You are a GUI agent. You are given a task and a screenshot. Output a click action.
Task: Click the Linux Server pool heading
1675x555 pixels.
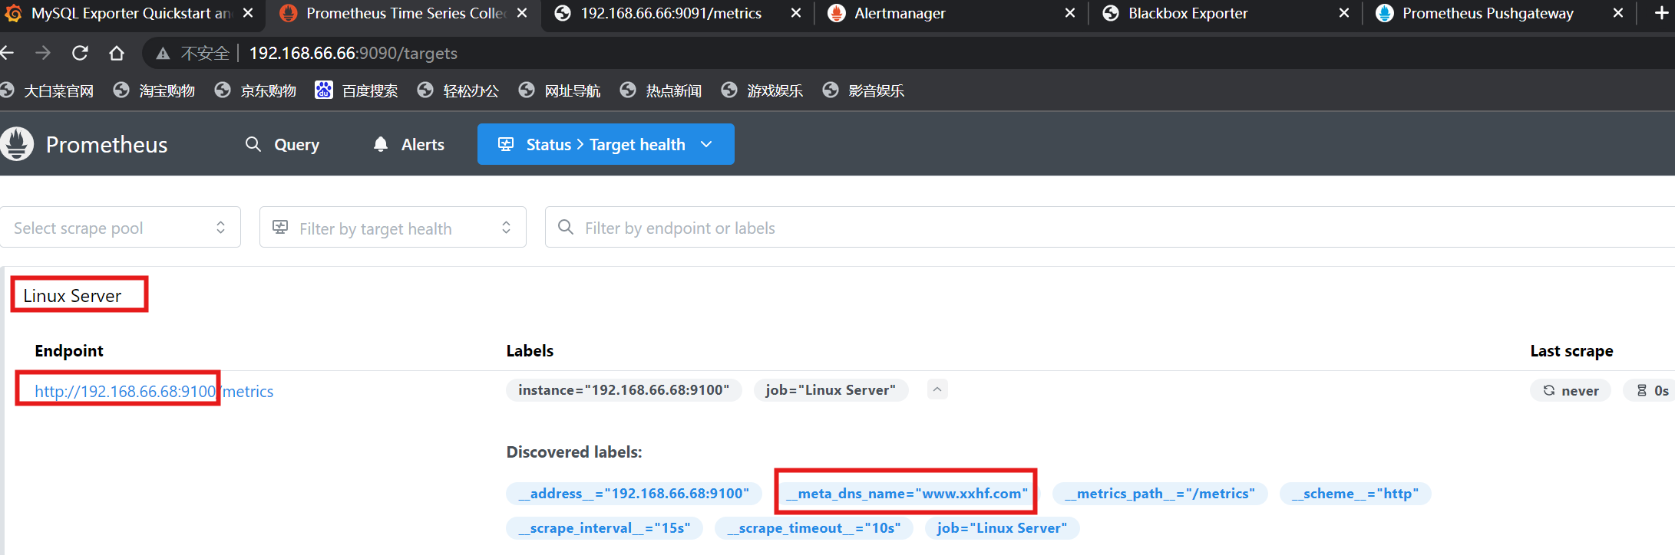(72, 295)
